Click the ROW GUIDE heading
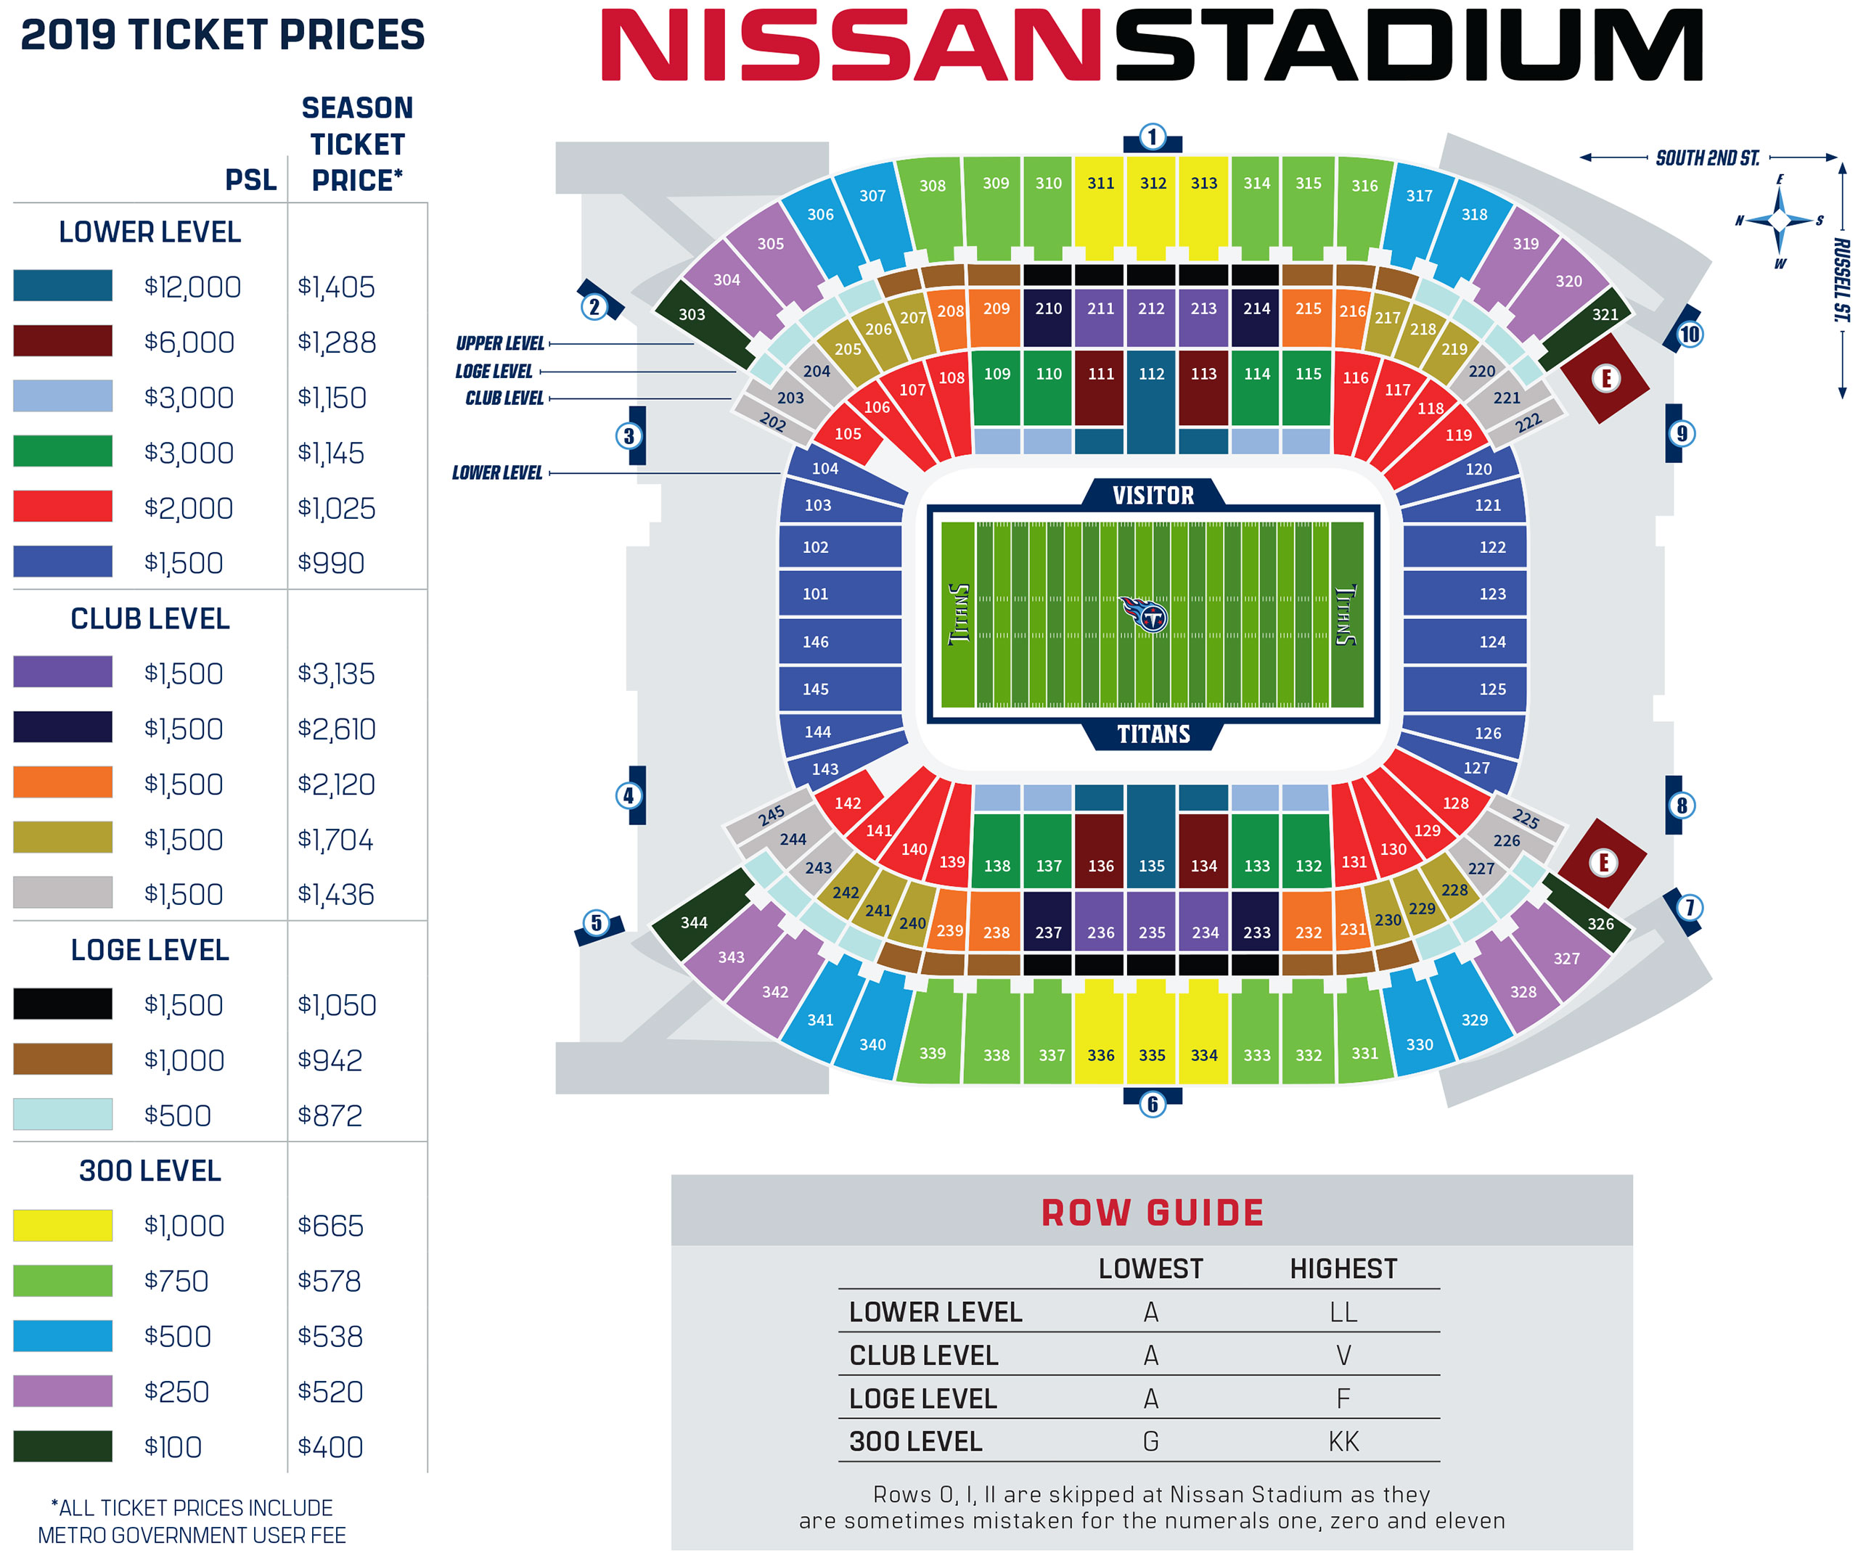The width and height of the screenshot is (1858, 1553). (x=1152, y=1213)
